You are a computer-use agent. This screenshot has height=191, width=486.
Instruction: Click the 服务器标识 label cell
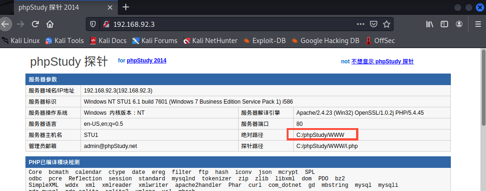click(x=53, y=102)
